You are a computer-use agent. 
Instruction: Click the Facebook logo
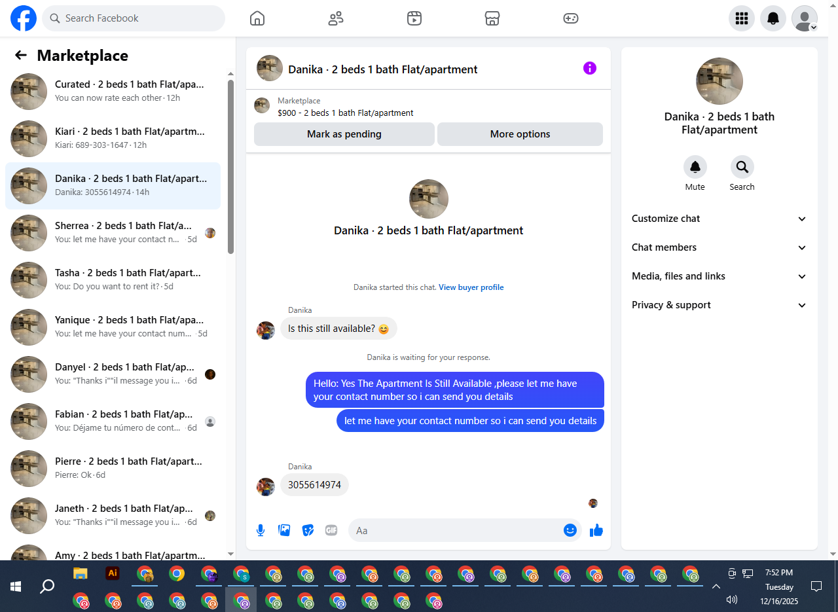(24, 18)
